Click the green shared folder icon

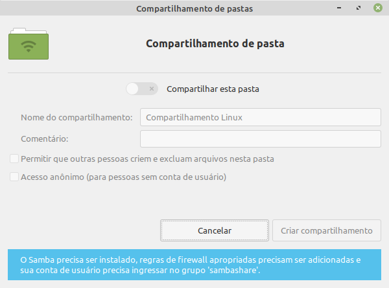coord(29,43)
